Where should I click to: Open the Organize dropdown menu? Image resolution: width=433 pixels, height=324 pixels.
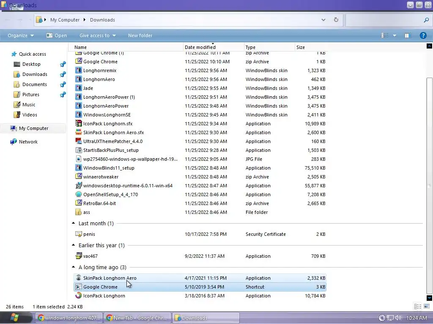pyautogui.click(x=21, y=35)
